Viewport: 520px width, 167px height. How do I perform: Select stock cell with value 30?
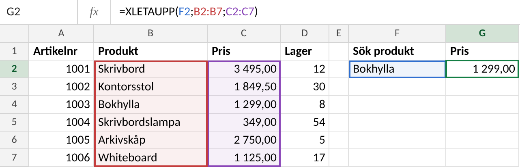coord(305,87)
